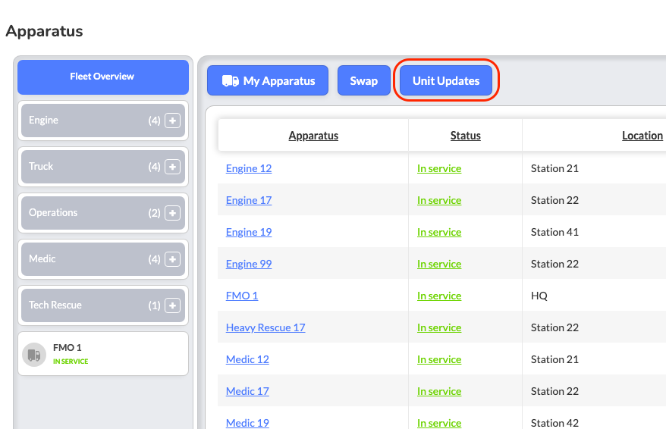666x429 pixels.
Task: Click the (1) count on Tech Rescue
Action: coord(154,305)
